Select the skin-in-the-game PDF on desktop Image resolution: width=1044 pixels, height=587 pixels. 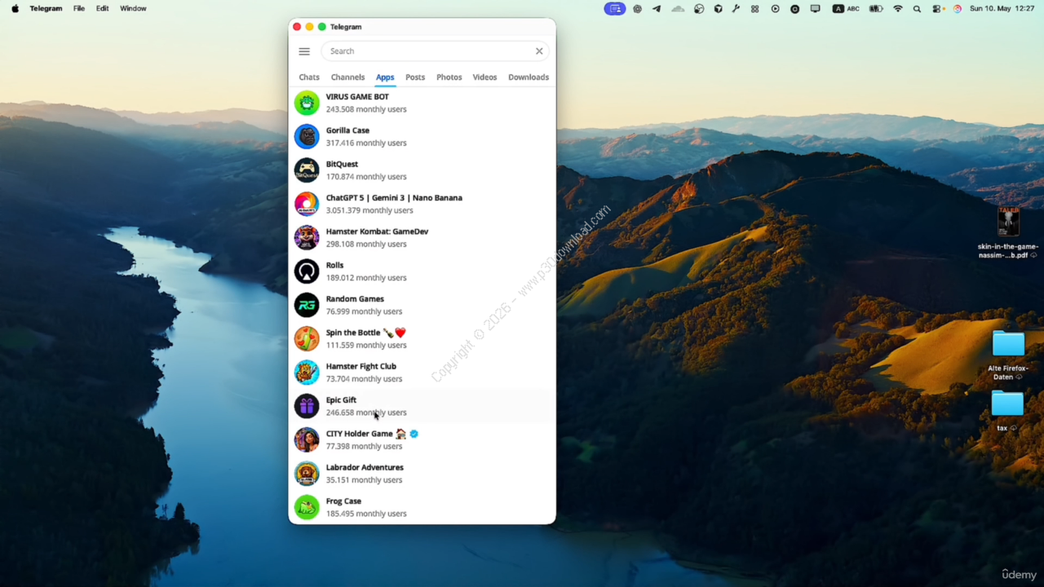(1008, 233)
